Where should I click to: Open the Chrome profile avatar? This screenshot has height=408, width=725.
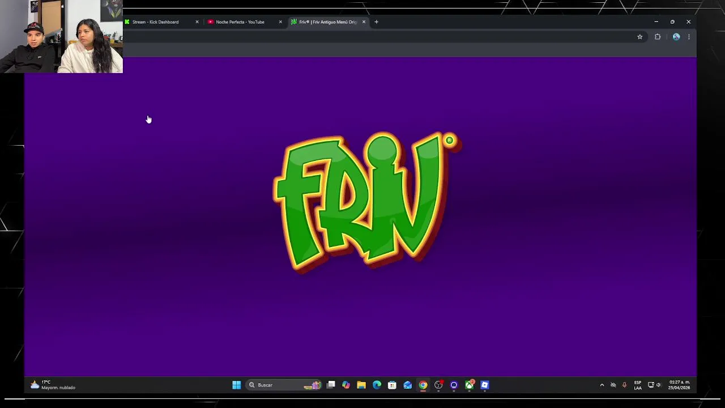click(676, 37)
